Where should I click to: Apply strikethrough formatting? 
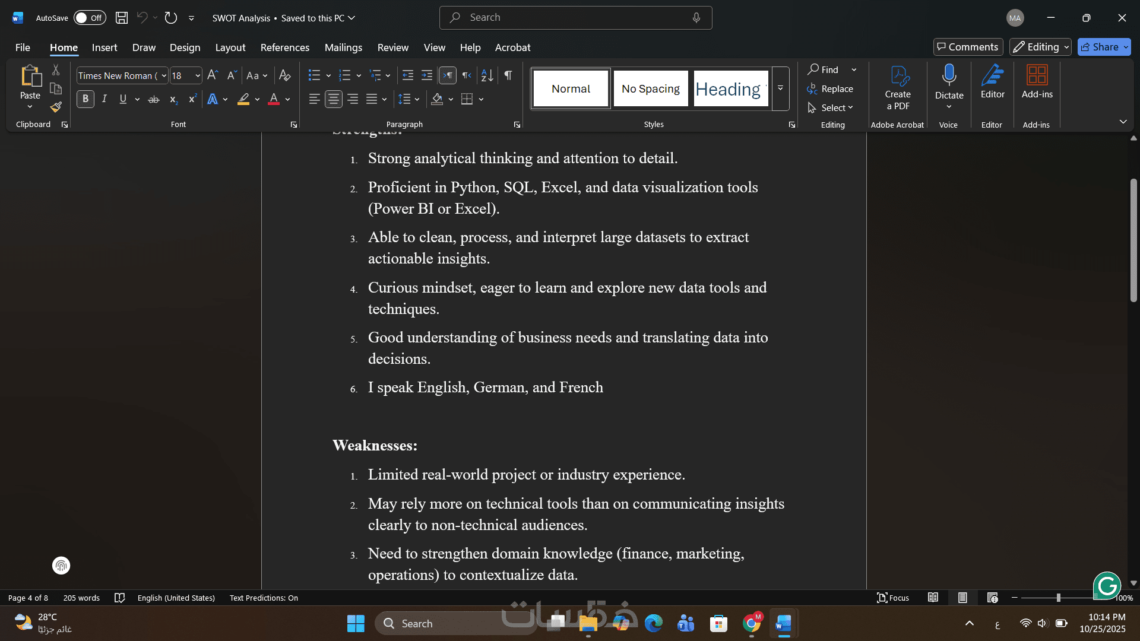pos(153,99)
